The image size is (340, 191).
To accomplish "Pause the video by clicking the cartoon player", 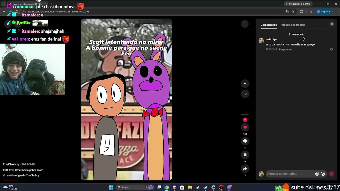I will pyautogui.click(x=126, y=99).
